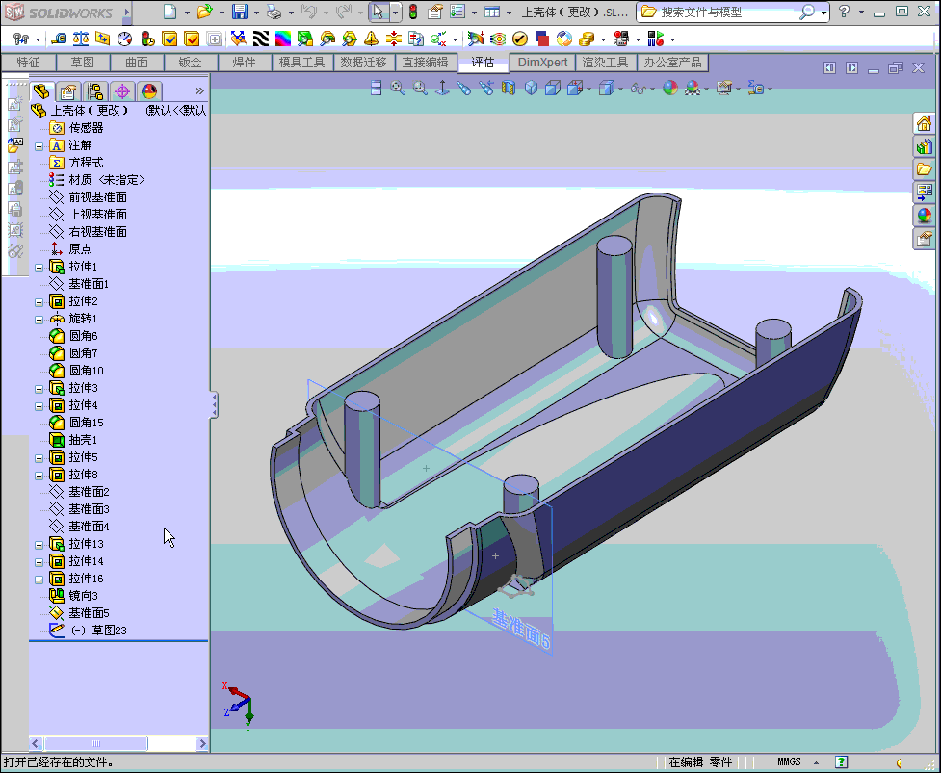941x773 pixels.
Task: Switch to the DimXpert ribbon tab
Action: 542,63
